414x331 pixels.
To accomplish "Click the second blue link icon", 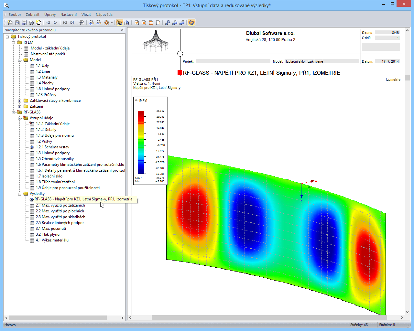I will [x=175, y=23].
